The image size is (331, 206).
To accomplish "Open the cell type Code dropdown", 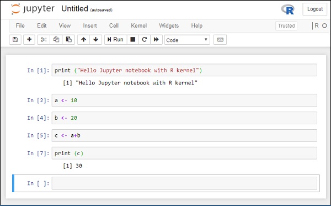I will (x=187, y=40).
